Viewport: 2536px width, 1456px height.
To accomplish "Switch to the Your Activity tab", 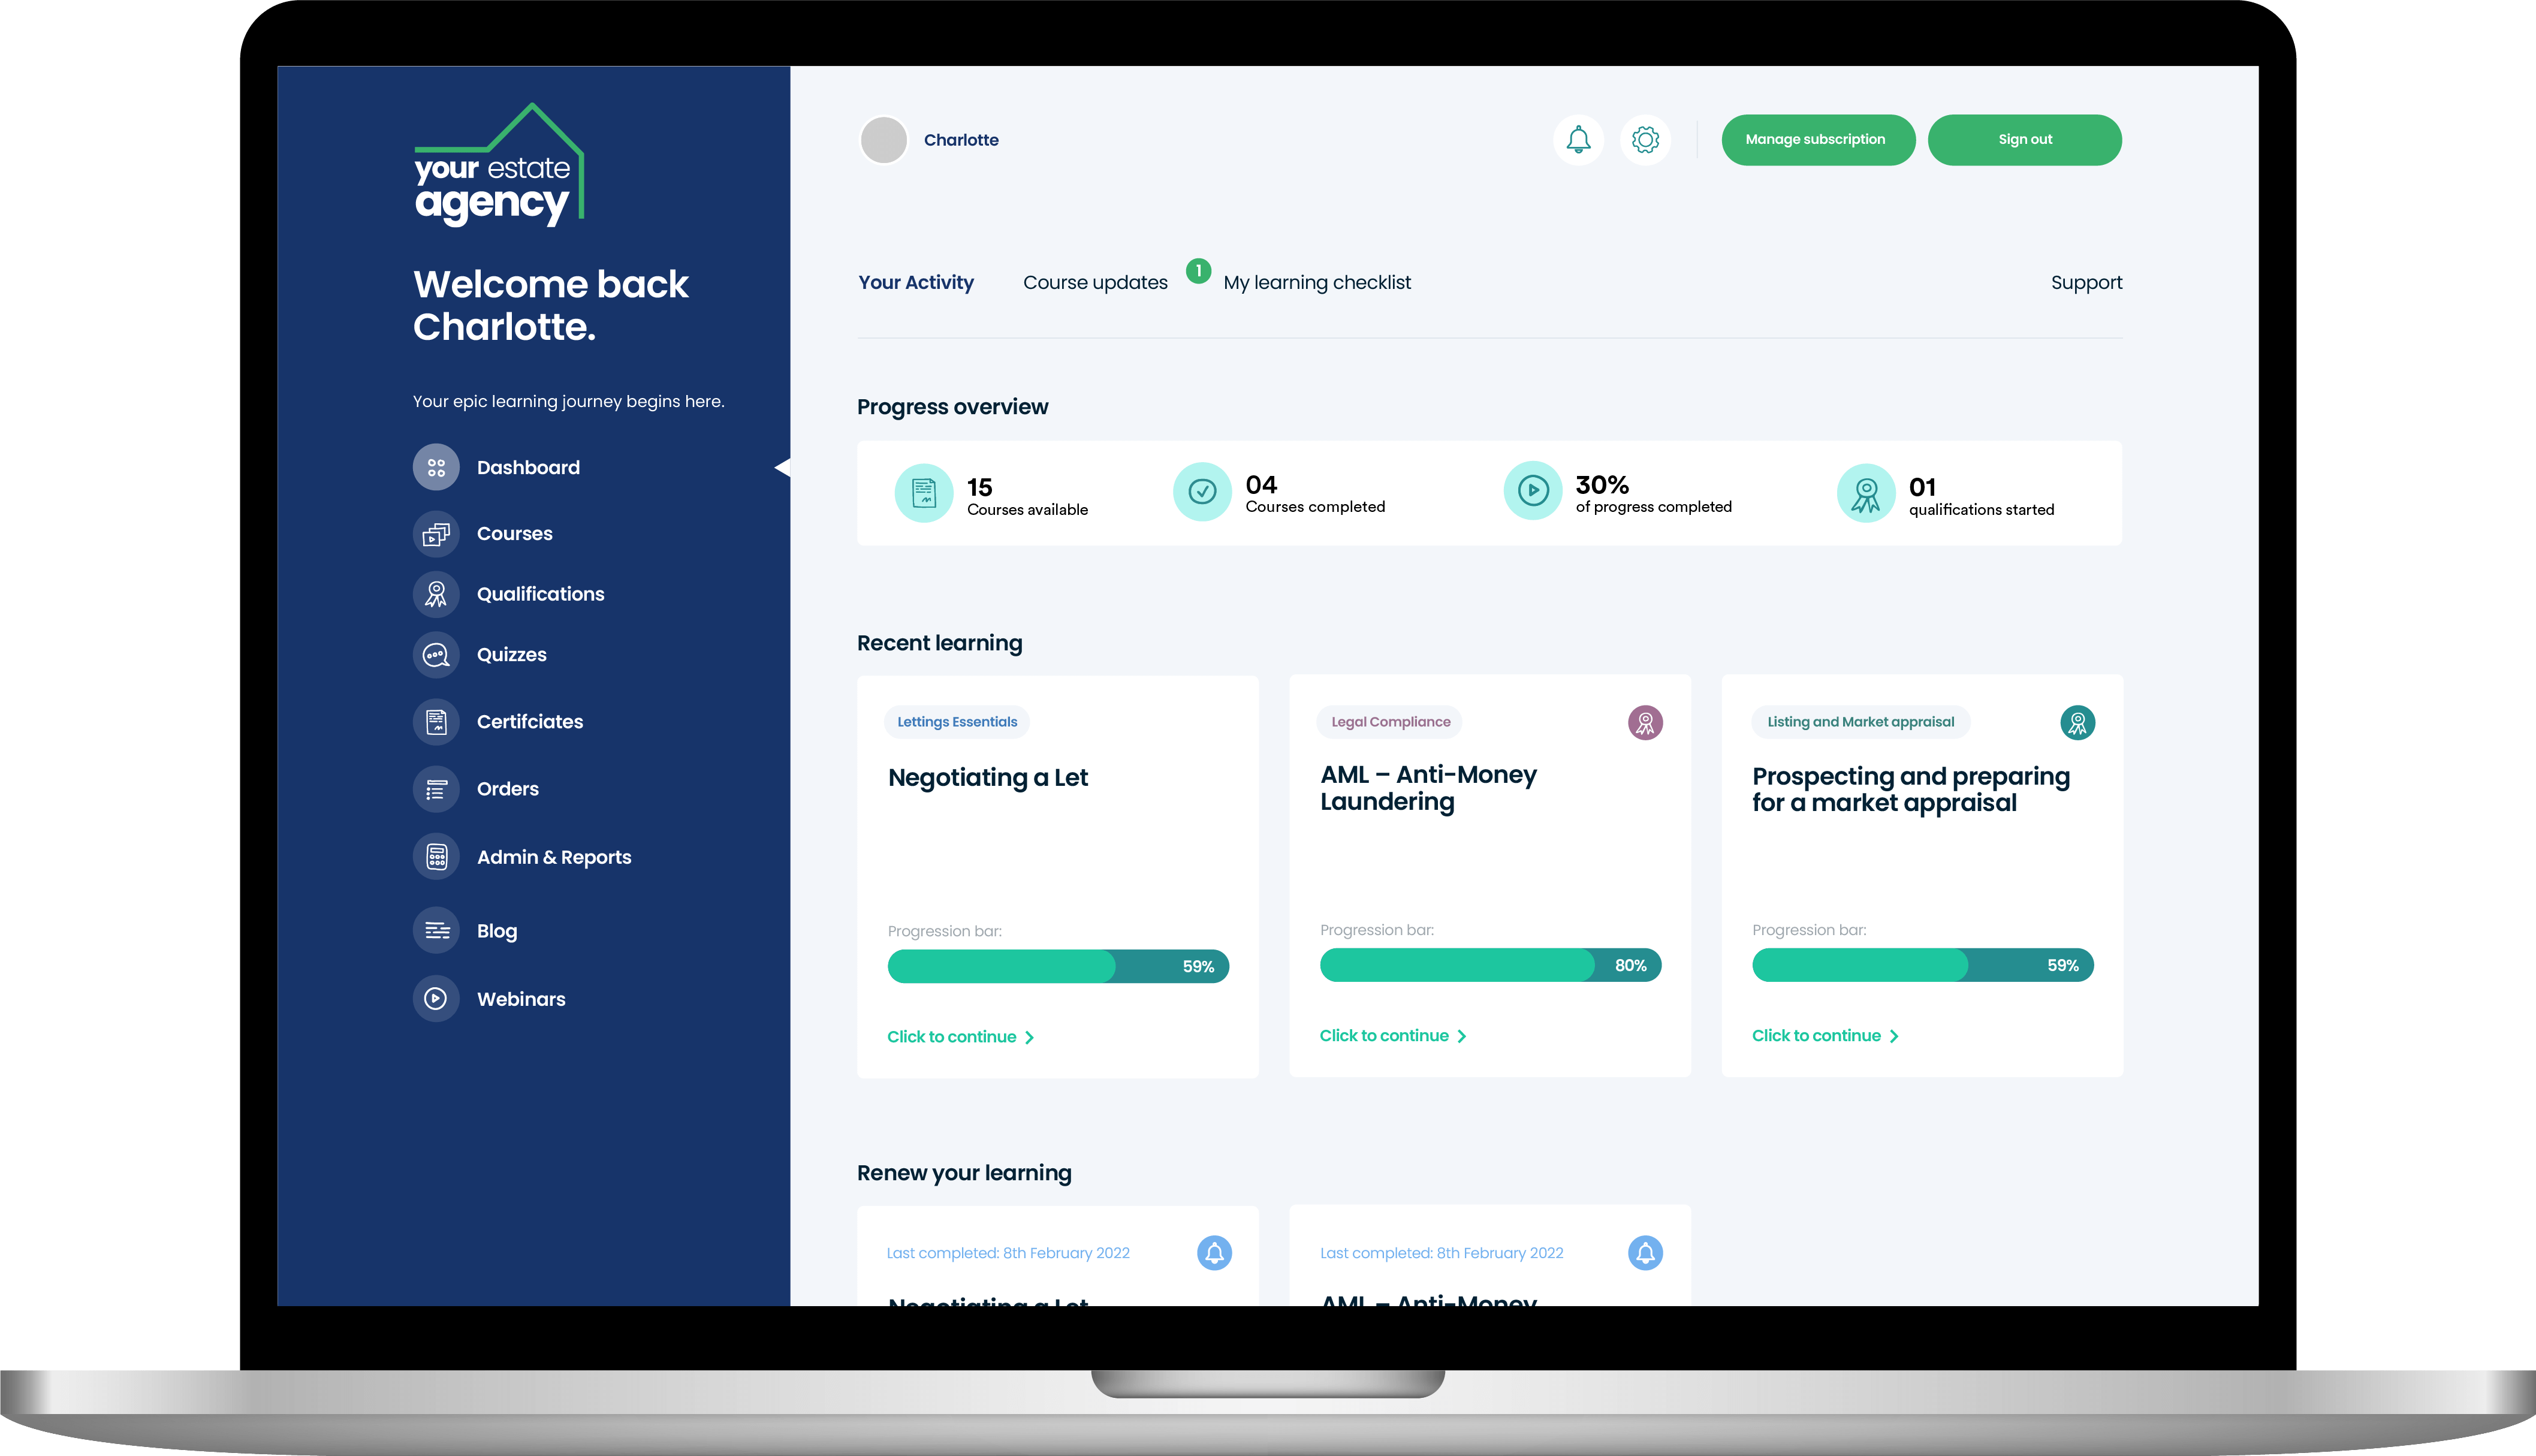I will [x=916, y=282].
